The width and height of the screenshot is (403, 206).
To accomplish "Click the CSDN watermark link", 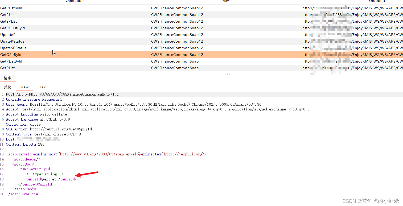I will (x=370, y=201).
